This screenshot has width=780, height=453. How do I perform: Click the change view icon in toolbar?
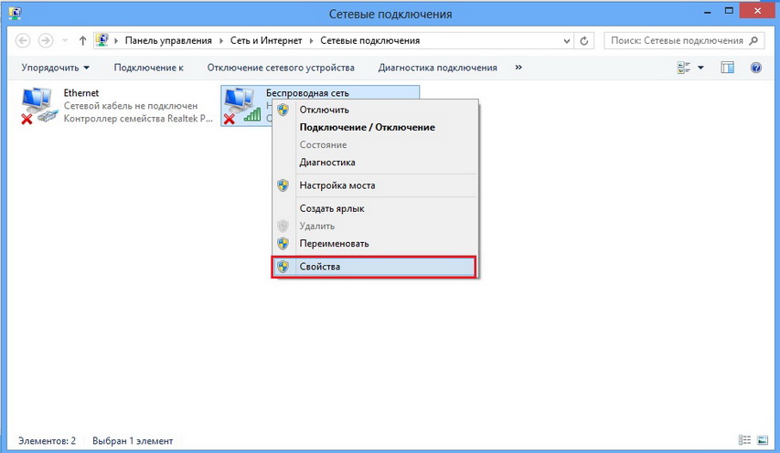(683, 68)
